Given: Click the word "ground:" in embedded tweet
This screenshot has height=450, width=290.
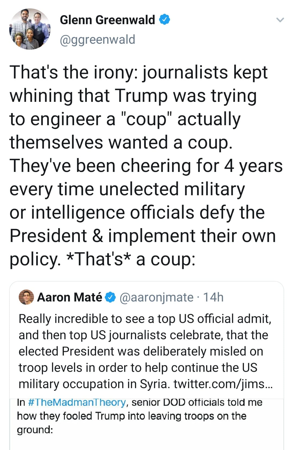Looking at the screenshot, I should [35, 430].
